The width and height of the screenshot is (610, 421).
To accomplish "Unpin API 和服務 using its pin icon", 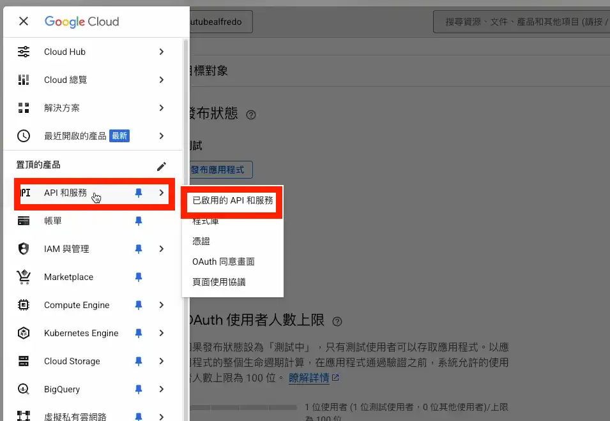I will click(139, 193).
